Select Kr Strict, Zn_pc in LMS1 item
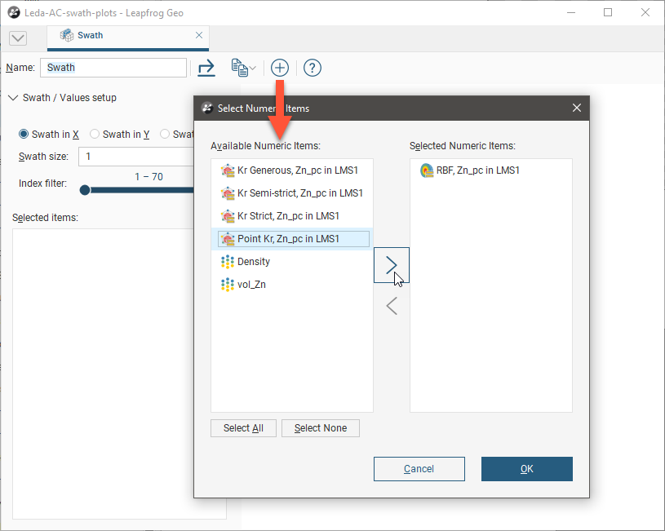 (292, 216)
